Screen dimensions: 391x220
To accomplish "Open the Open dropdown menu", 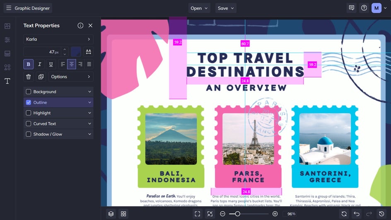I will (x=199, y=8).
